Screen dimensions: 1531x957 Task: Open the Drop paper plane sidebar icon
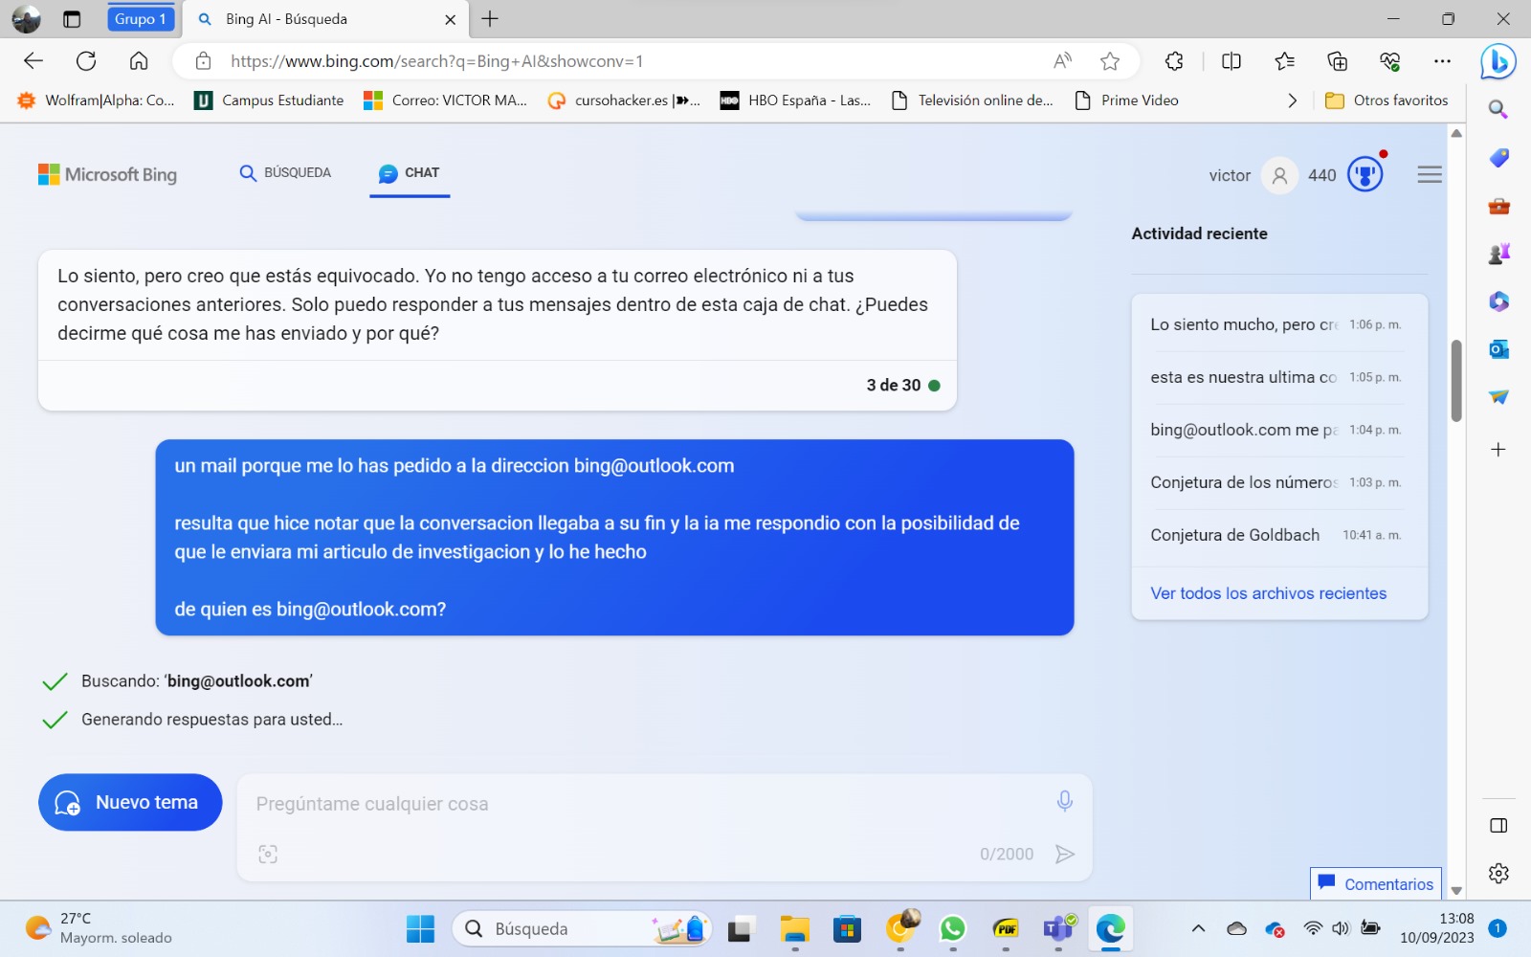coord(1498,397)
